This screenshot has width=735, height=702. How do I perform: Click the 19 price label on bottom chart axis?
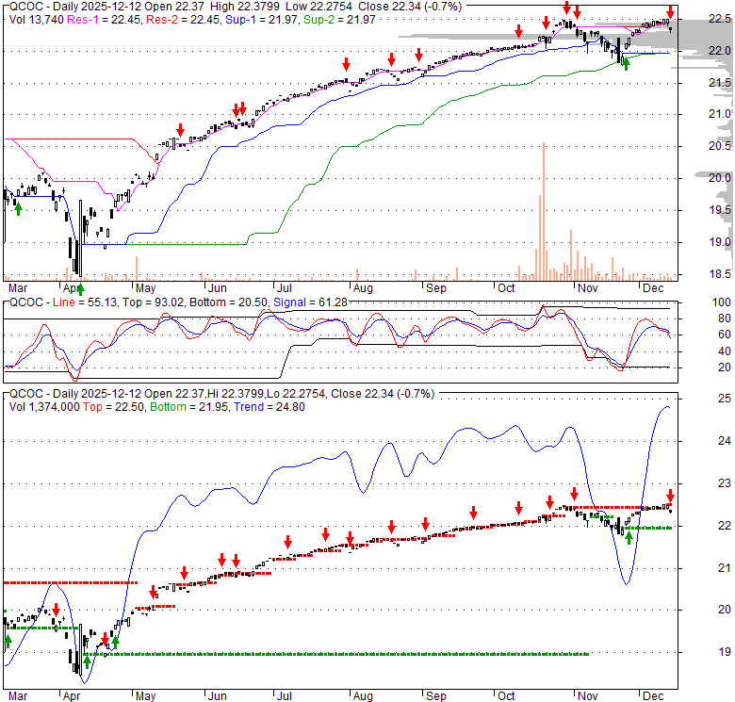pos(725,651)
